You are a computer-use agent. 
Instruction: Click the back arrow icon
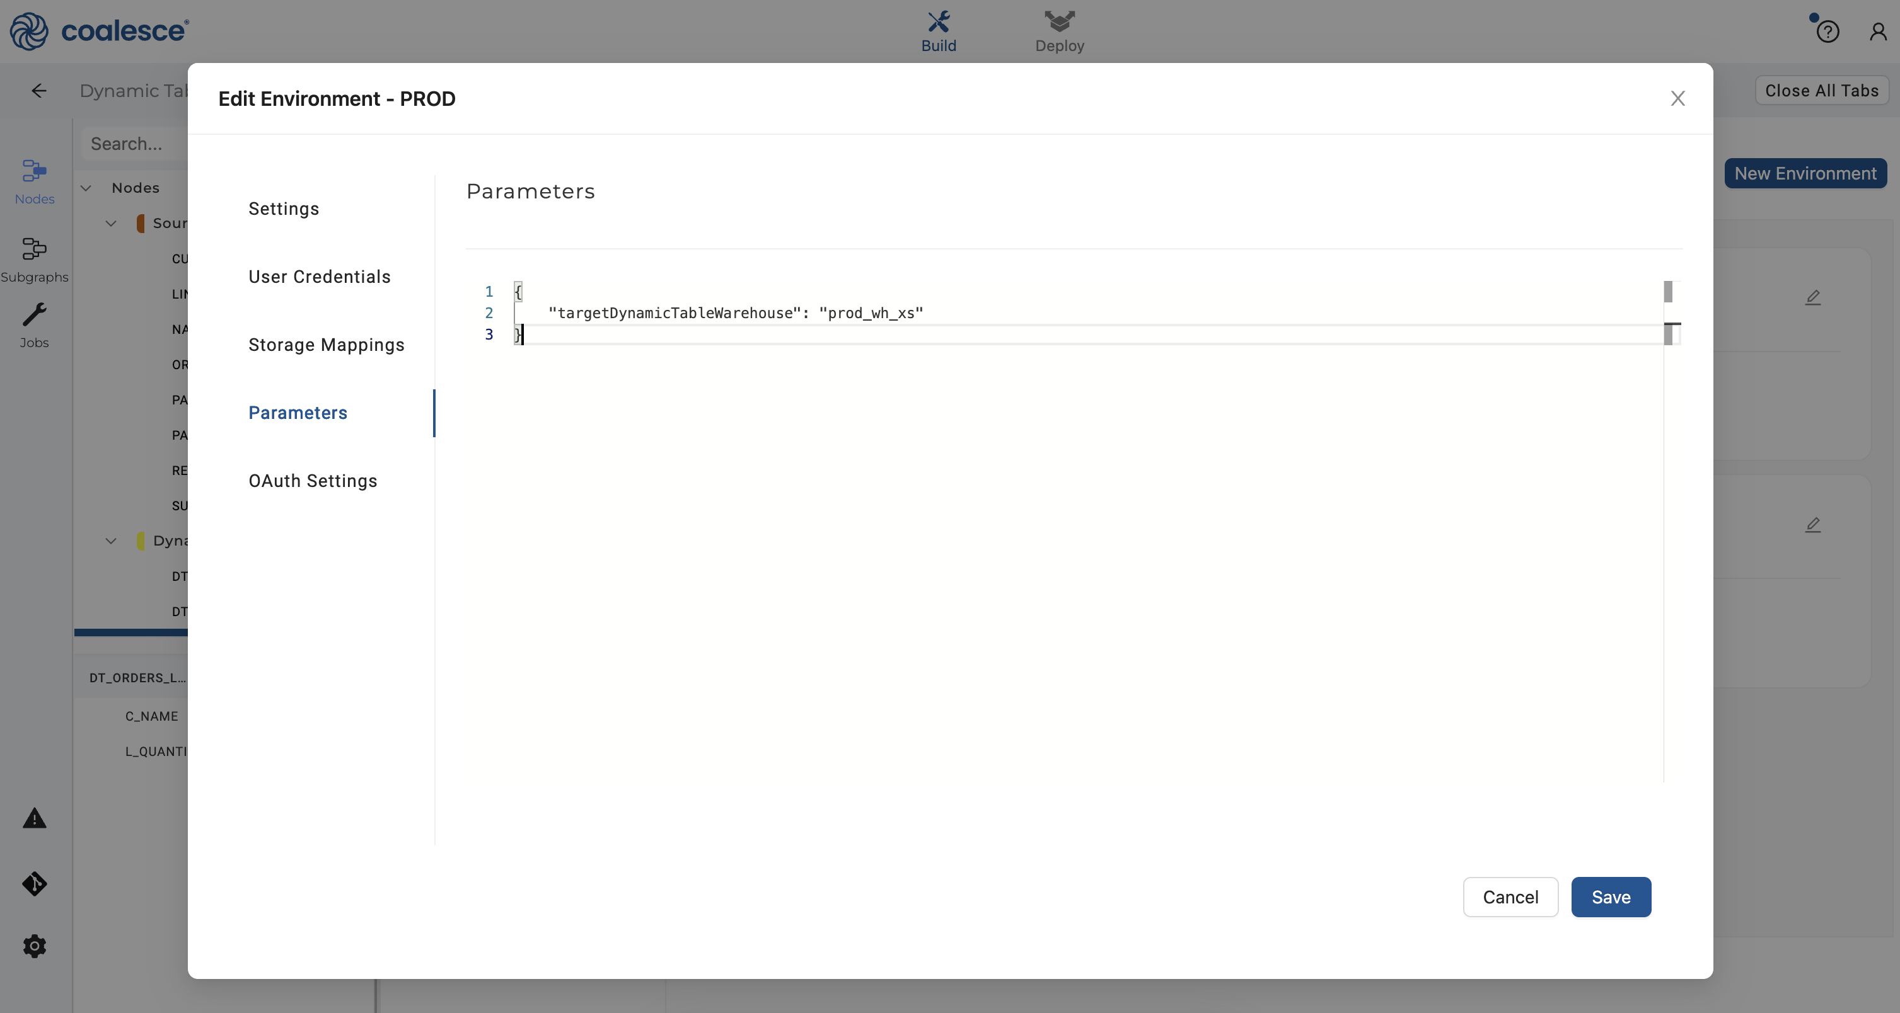click(39, 91)
